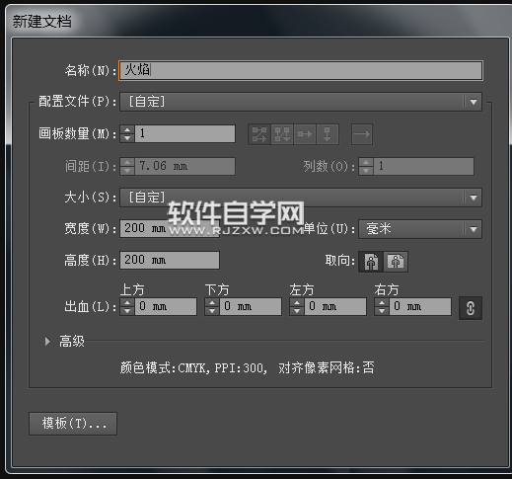
Task: Click the 列数 columns field
Action: click(x=423, y=166)
